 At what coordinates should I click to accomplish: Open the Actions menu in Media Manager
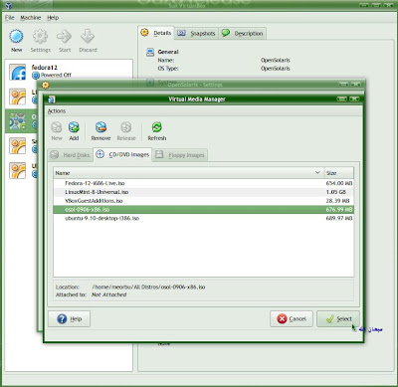click(x=57, y=111)
